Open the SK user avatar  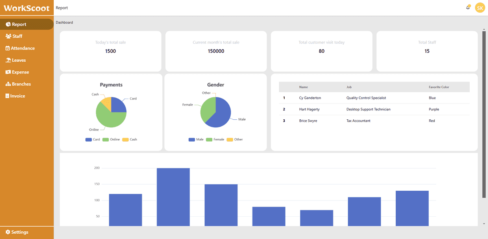point(480,8)
